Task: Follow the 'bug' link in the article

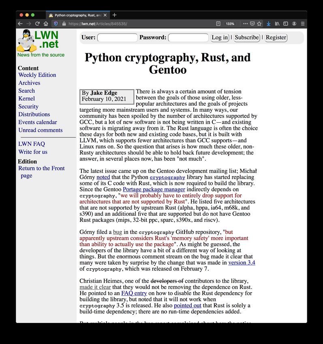Action: point(118,232)
